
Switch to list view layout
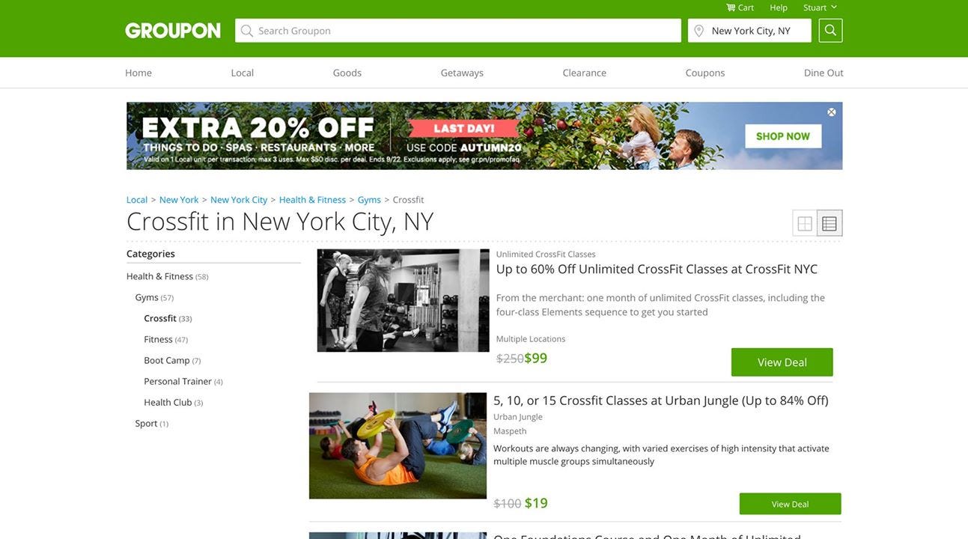(830, 223)
